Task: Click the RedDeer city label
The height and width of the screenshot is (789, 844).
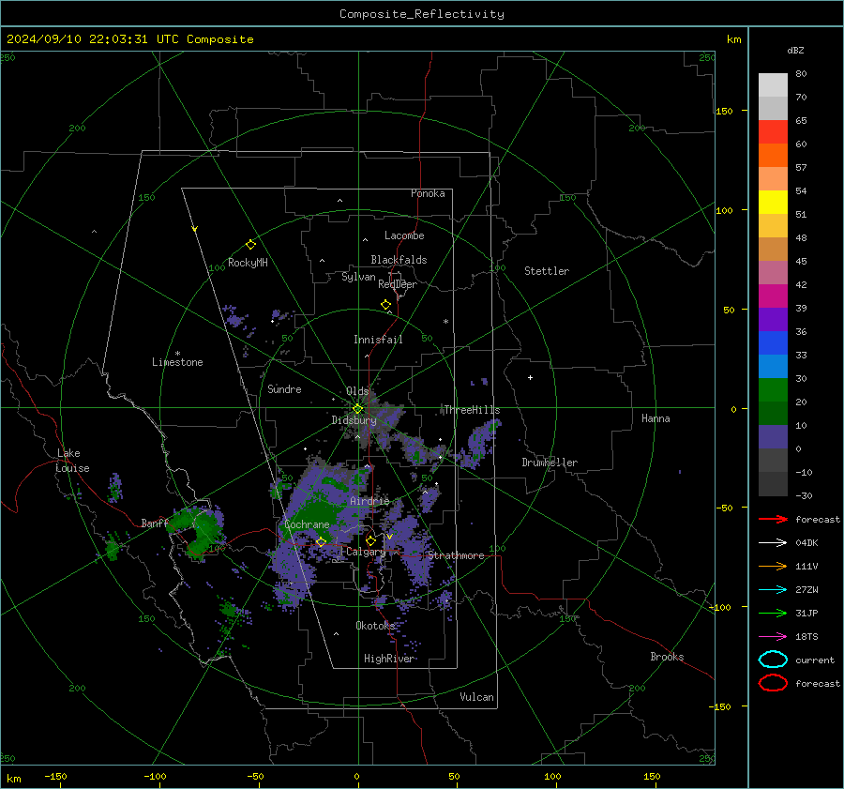Action: (x=398, y=284)
